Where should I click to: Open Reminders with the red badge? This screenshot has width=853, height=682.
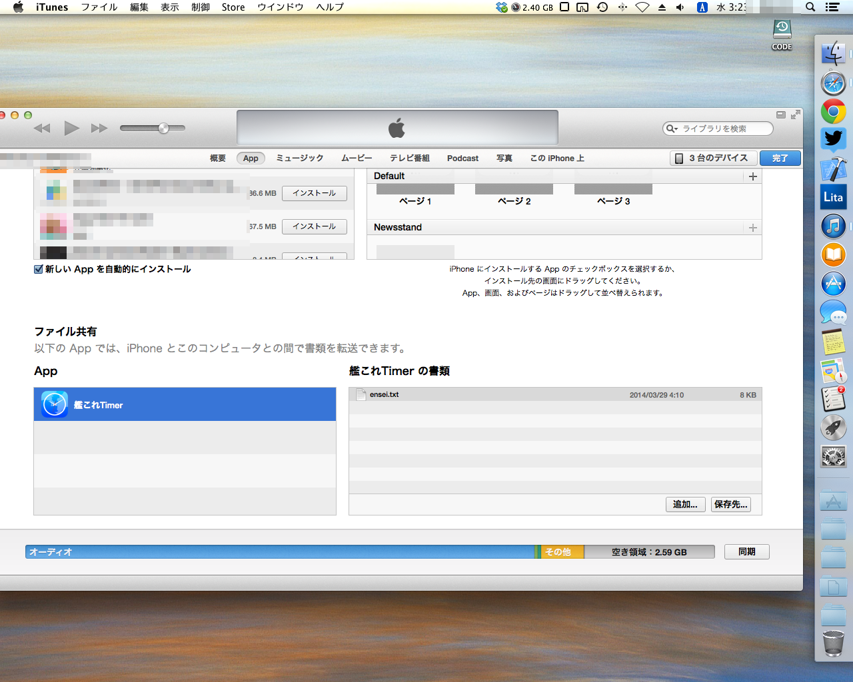tap(833, 398)
